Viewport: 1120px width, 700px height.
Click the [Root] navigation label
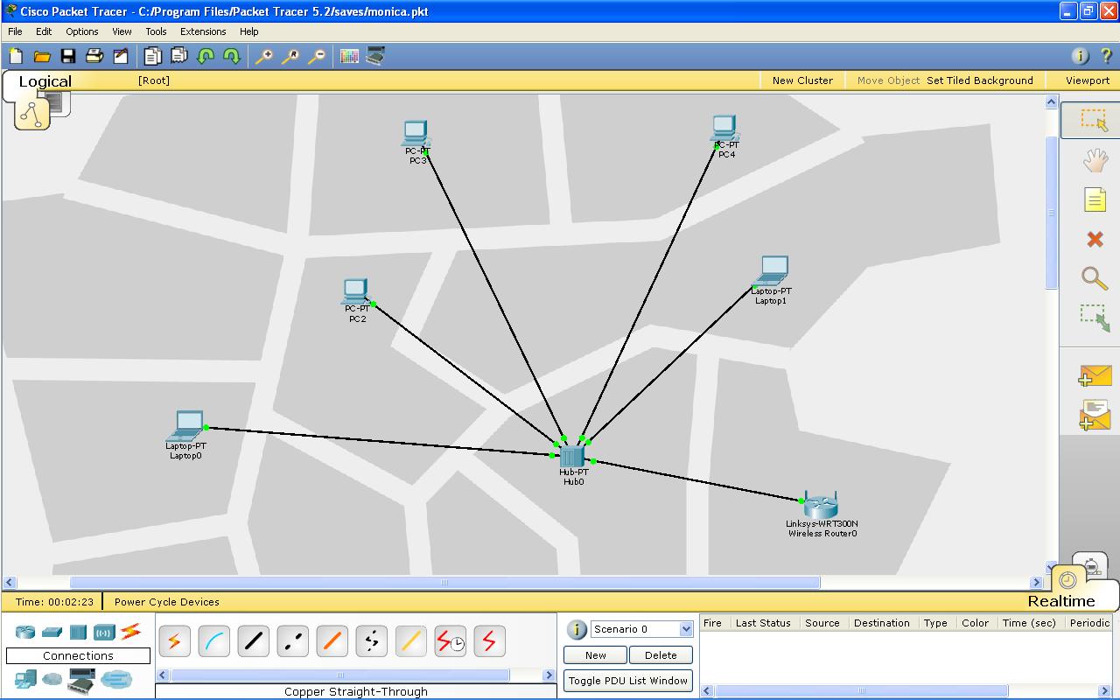(154, 80)
